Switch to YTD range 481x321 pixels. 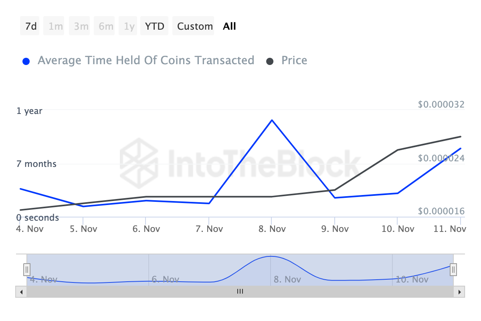point(155,26)
